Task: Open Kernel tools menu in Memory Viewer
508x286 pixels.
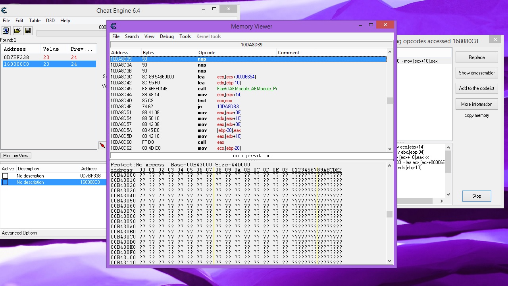Action: 209,36
